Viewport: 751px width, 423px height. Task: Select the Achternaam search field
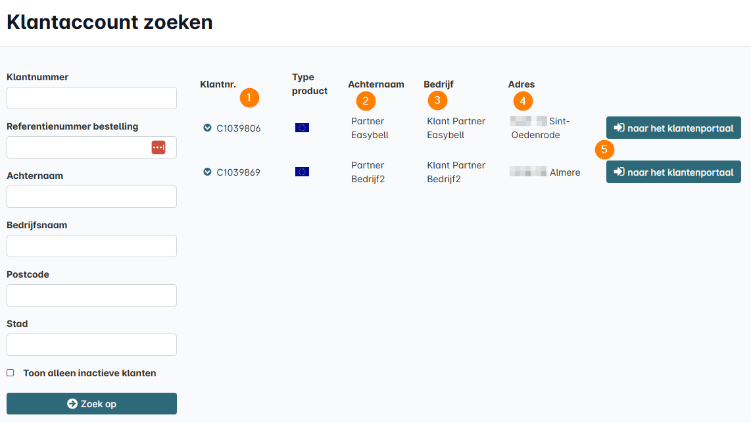91,197
